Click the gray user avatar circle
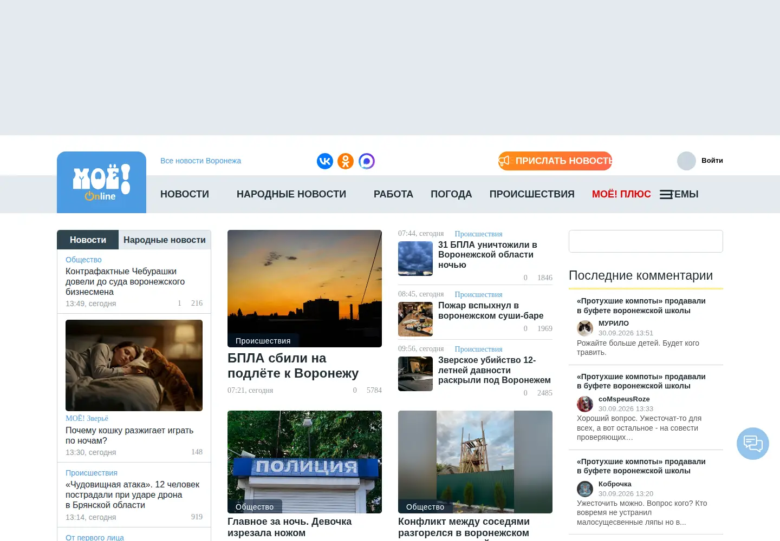 click(686, 161)
